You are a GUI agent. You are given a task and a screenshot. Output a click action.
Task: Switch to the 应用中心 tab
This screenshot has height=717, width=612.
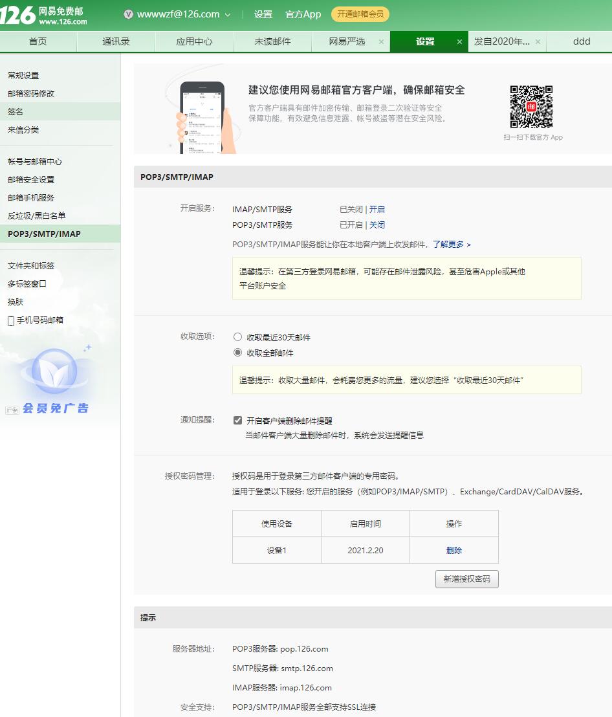click(x=194, y=41)
